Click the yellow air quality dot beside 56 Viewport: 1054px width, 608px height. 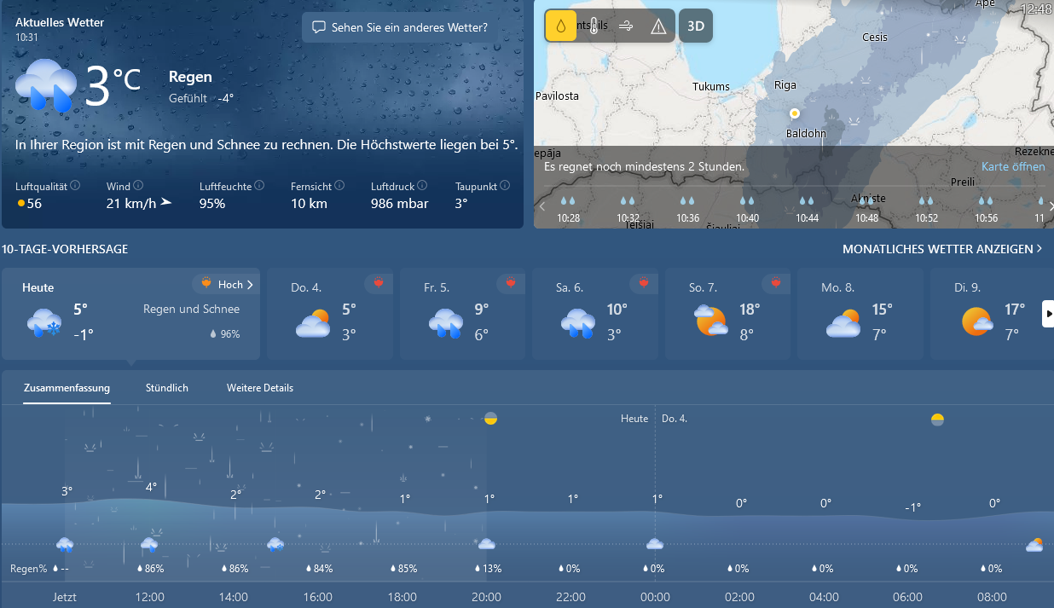[x=21, y=204]
